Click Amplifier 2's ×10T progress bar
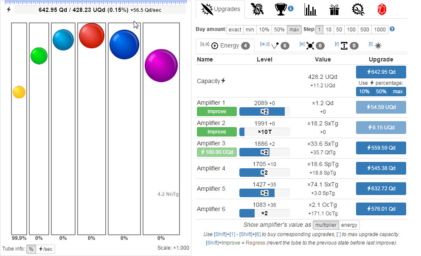This screenshot has width=421, height=256. [264, 132]
